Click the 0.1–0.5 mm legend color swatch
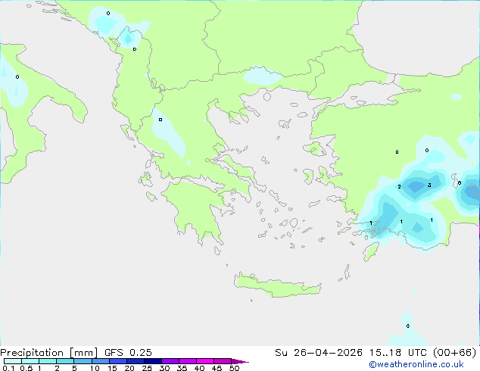The image size is (480, 371). 13,361
